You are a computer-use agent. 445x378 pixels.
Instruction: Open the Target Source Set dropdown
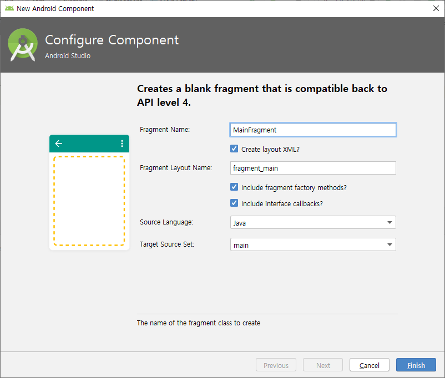pyautogui.click(x=313, y=245)
